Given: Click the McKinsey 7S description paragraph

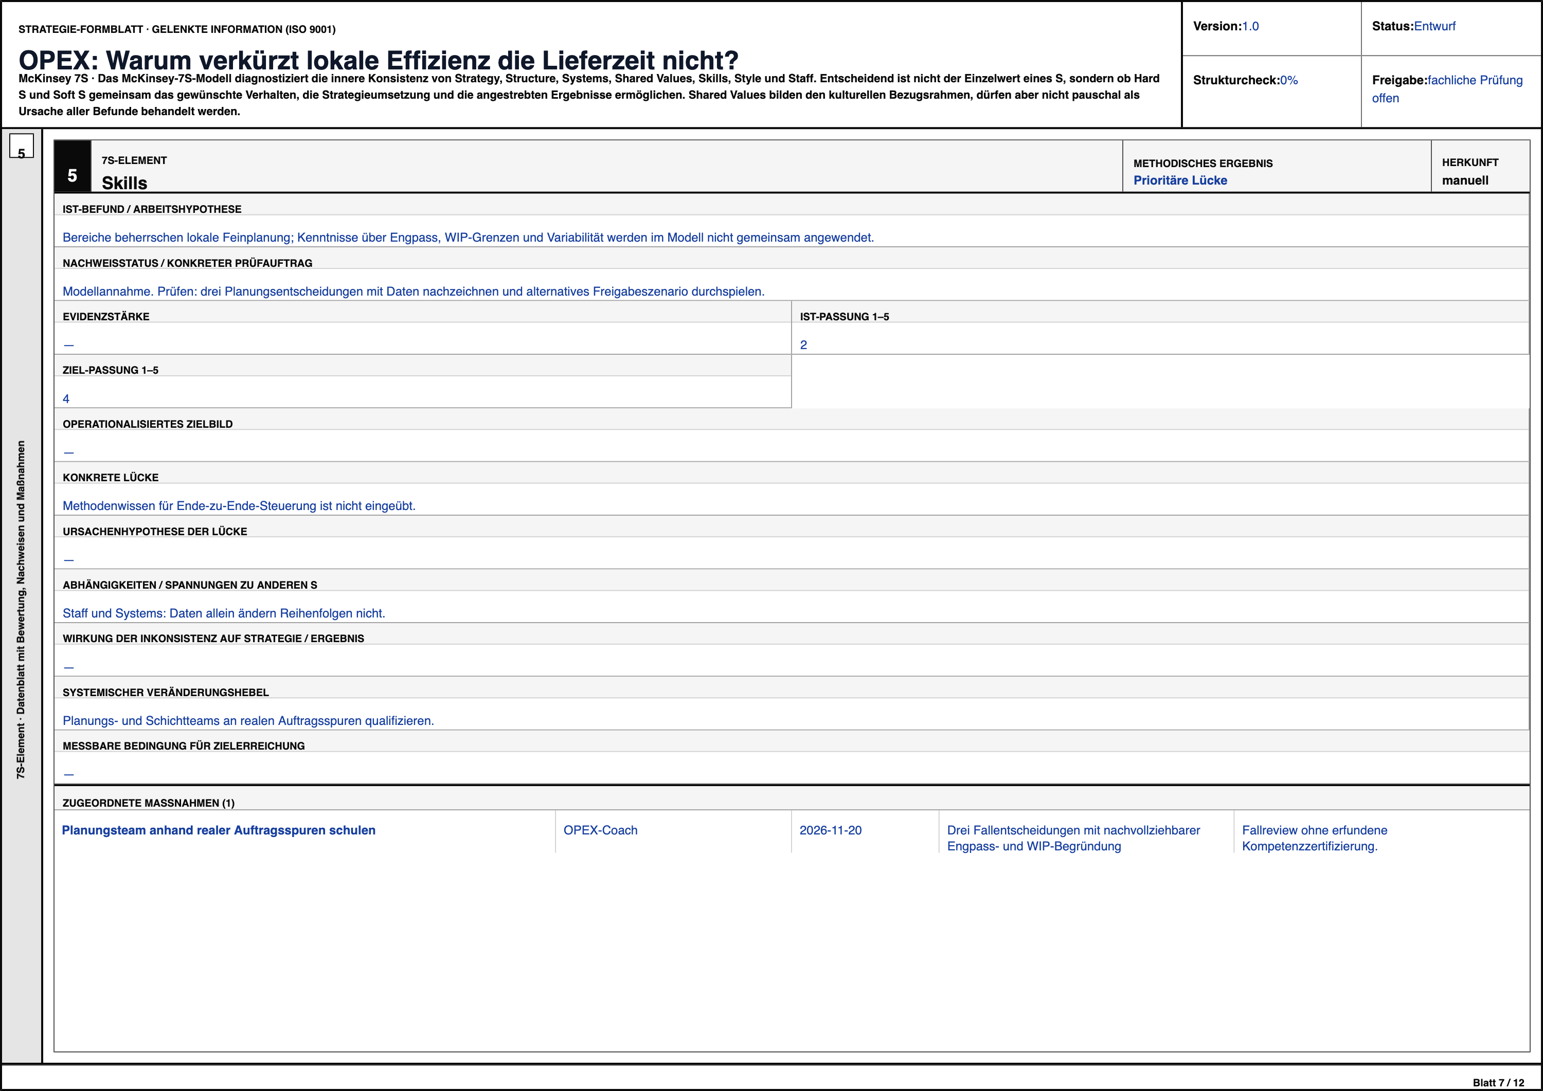Looking at the screenshot, I should 589,95.
